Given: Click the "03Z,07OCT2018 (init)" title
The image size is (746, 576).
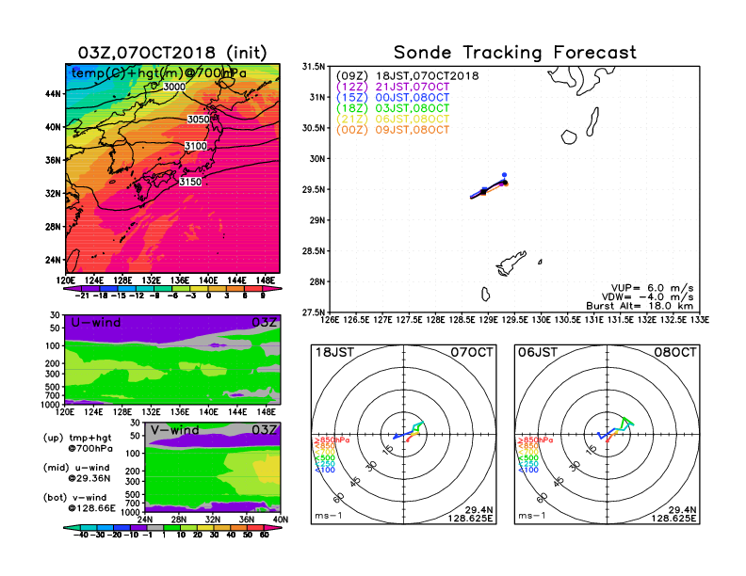Looking at the screenshot, I should point(172,53).
